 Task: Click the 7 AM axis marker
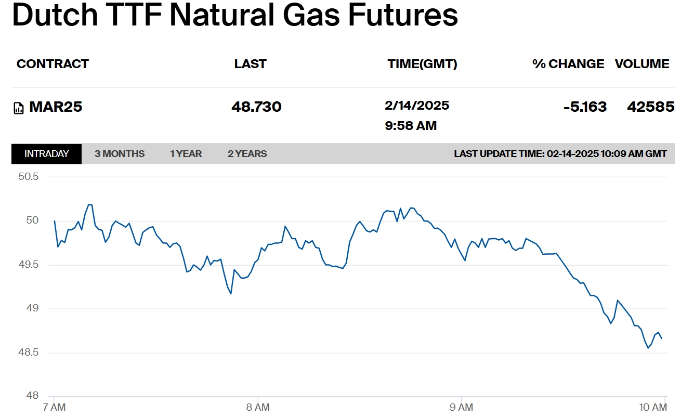click(x=55, y=407)
